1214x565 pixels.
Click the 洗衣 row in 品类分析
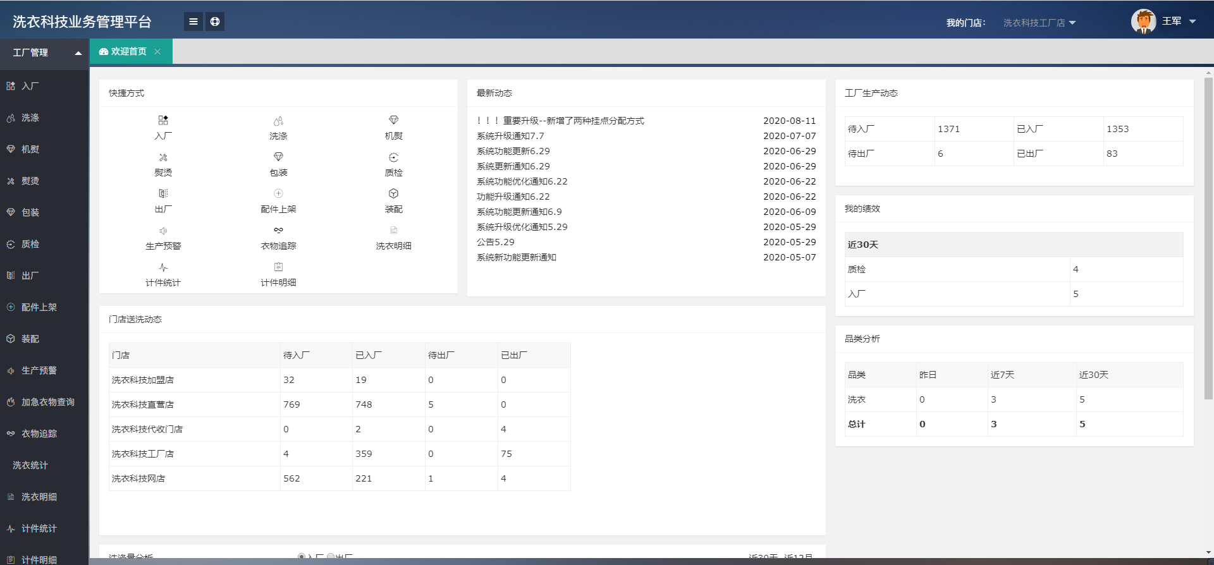1014,399
